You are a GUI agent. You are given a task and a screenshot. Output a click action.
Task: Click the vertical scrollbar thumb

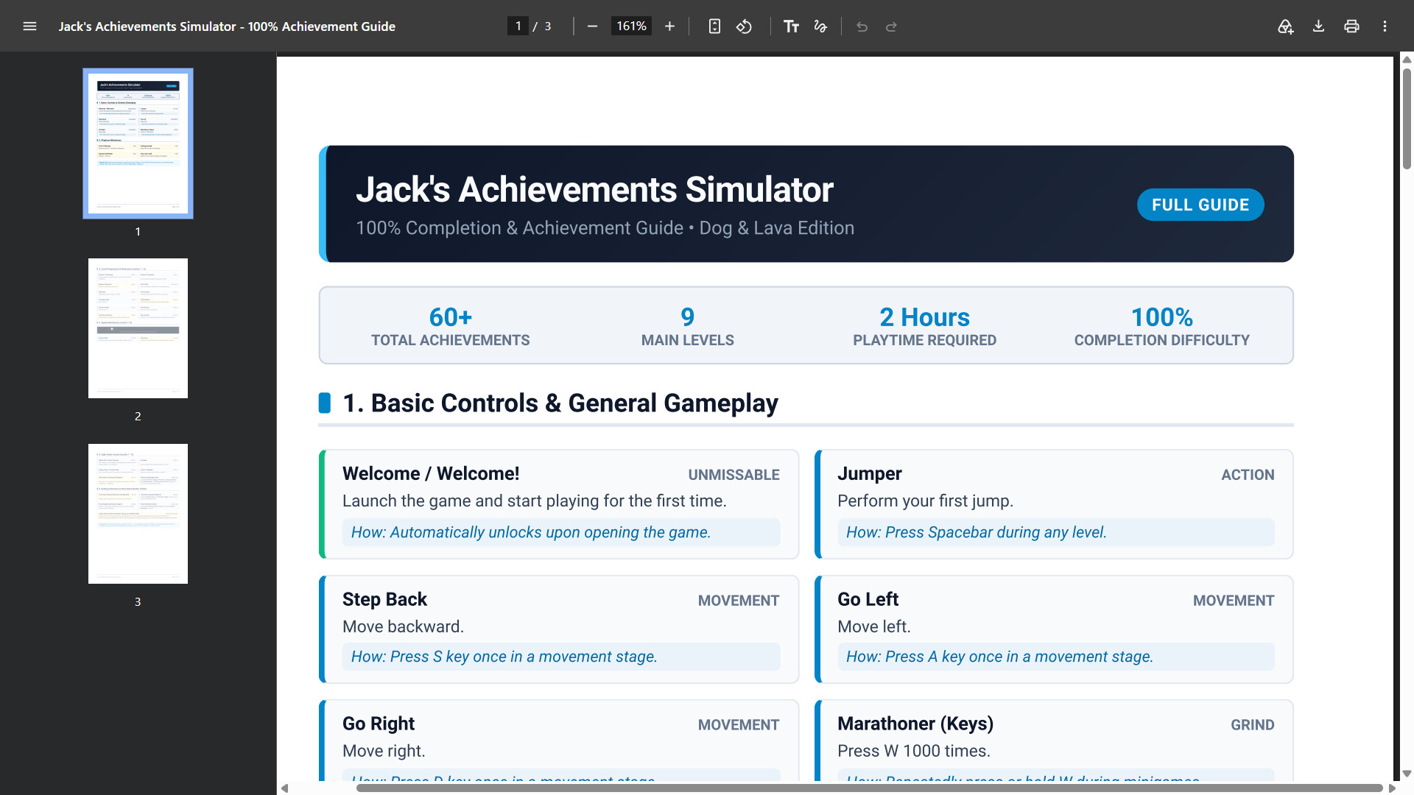[1407, 118]
